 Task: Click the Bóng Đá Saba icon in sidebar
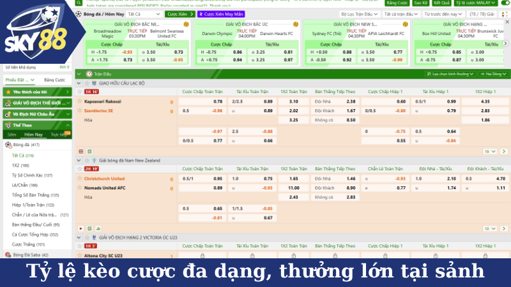(x=8, y=254)
